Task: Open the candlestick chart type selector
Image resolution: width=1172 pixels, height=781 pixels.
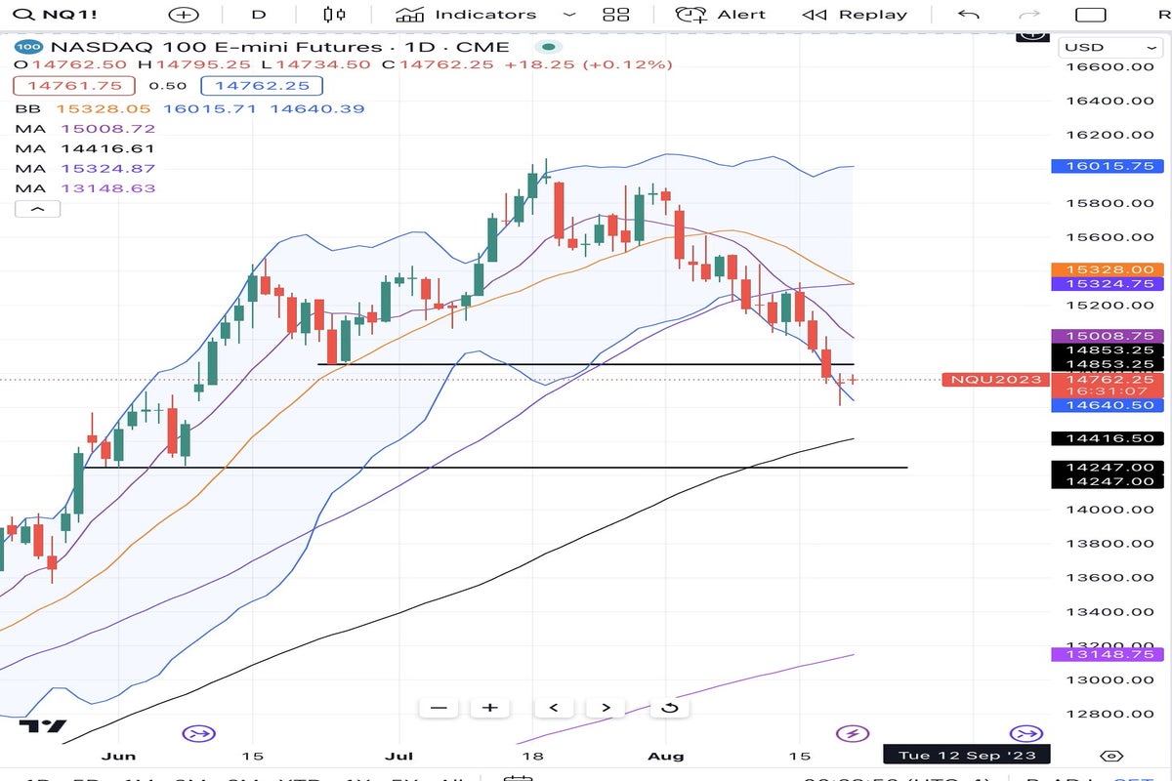Action: pos(334,15)
